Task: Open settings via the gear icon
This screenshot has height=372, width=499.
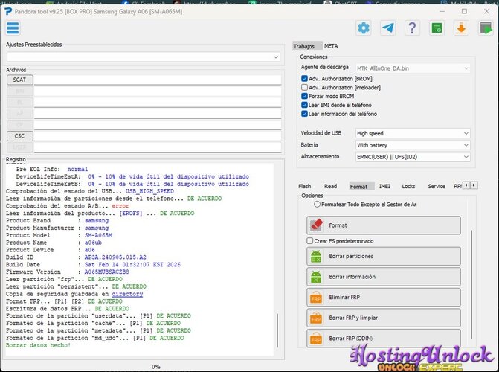Action: (x=364, y=28)
